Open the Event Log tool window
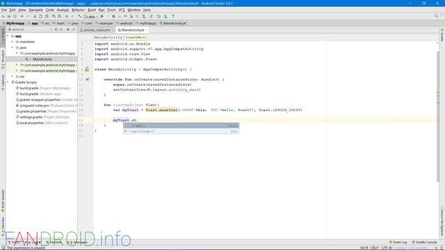Image resolution: width=445 pixels, height=250 pixels. coord(398,242)
